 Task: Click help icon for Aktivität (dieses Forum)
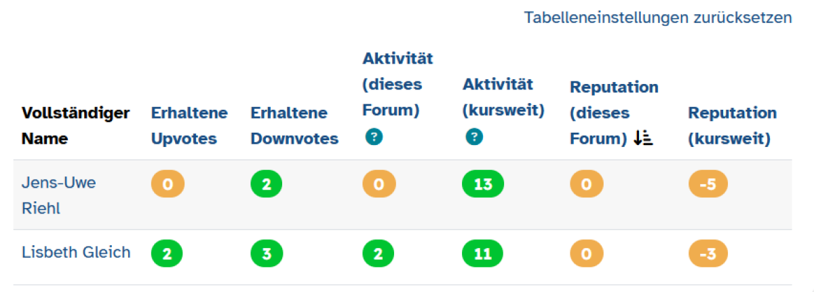(374, 137)
